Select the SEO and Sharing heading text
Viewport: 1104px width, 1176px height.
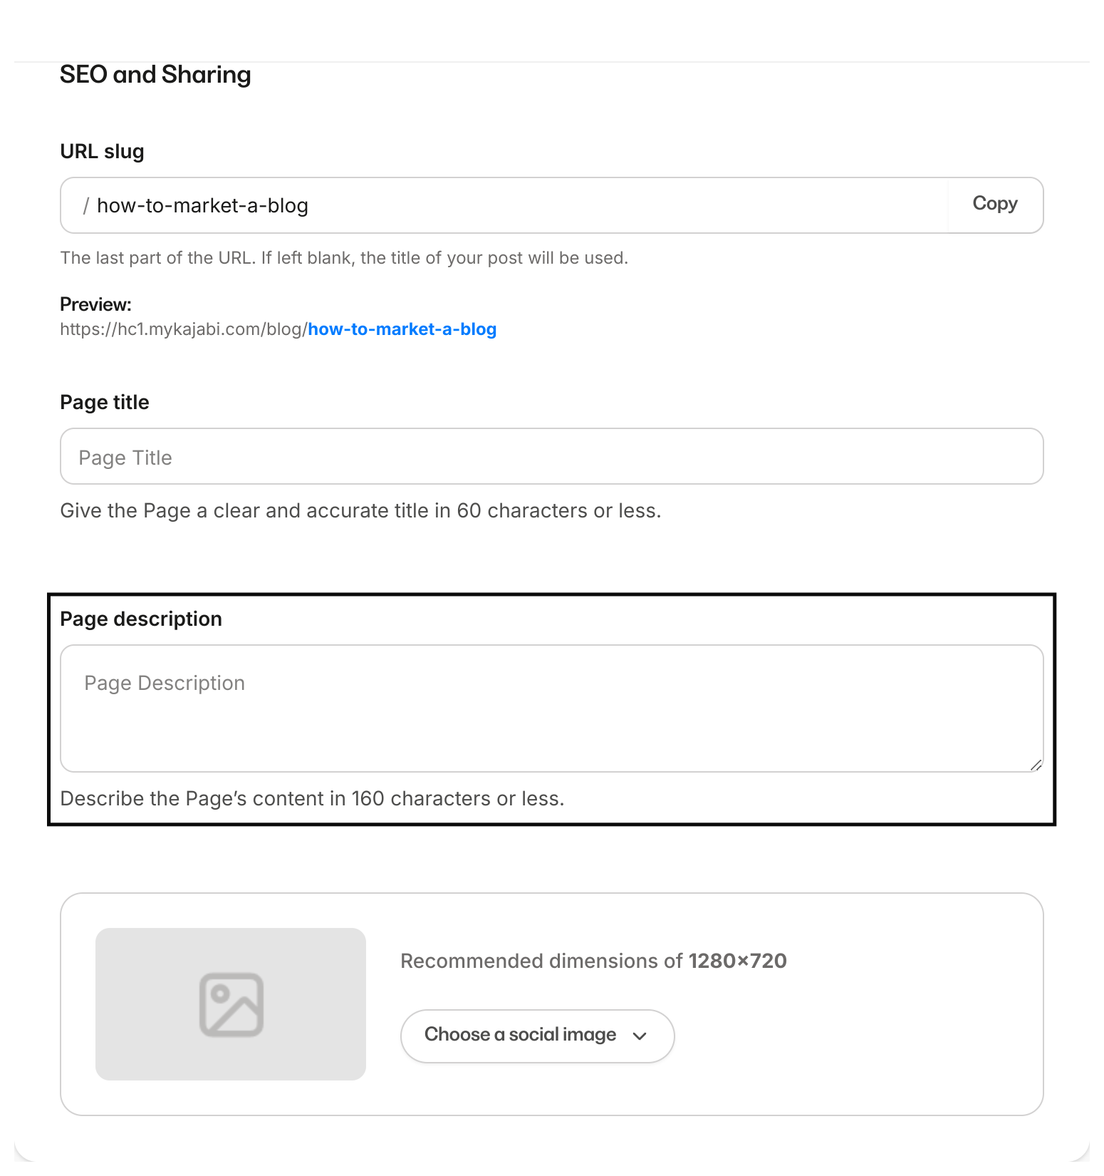tap(155, 75)
